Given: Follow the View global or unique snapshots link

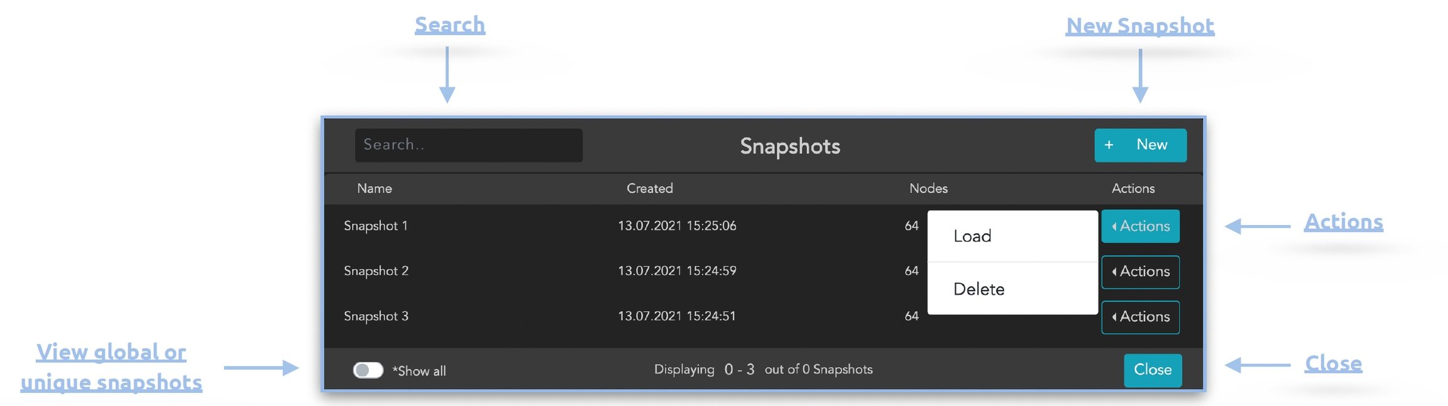Looking at the screenshot, I should (x=111, y=367).
